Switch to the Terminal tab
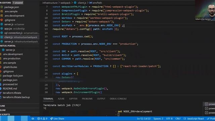 (48, 98)
